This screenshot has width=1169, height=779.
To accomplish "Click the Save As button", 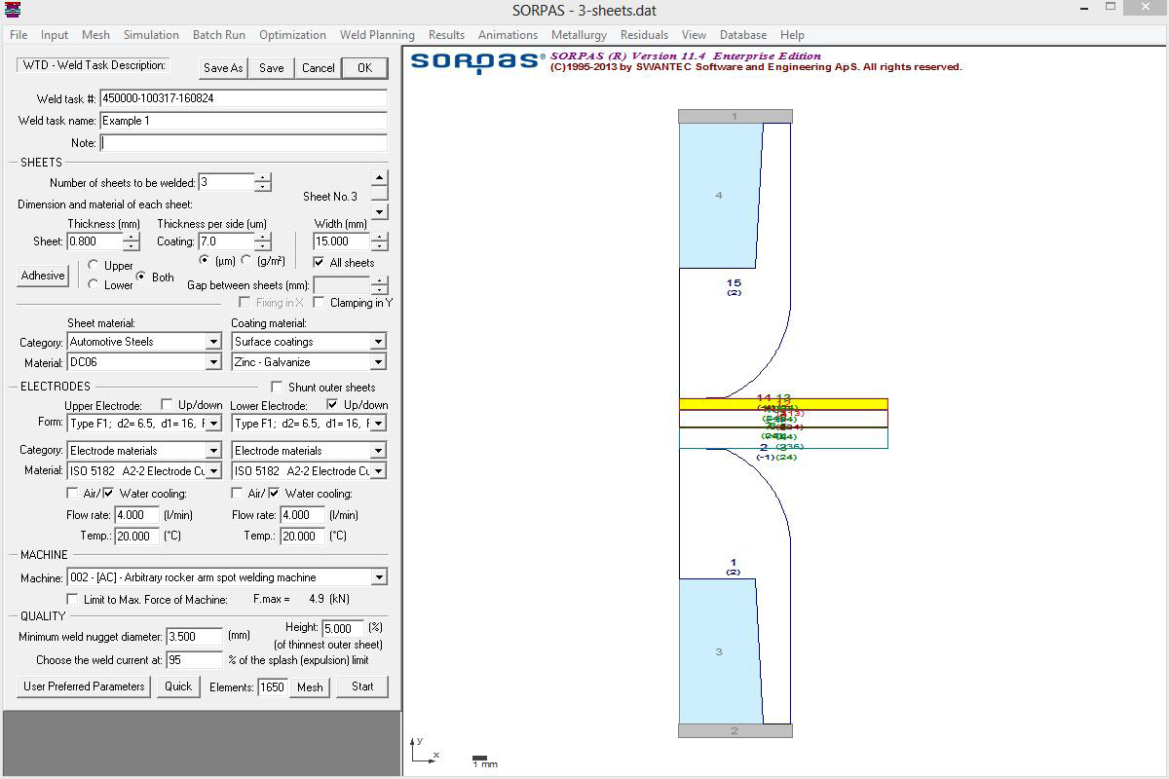I will point(223,68).
